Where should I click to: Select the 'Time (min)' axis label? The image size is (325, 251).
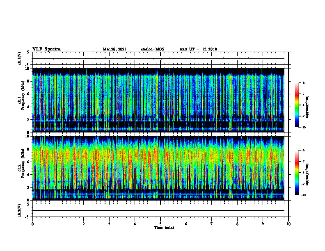coord(164,228)
